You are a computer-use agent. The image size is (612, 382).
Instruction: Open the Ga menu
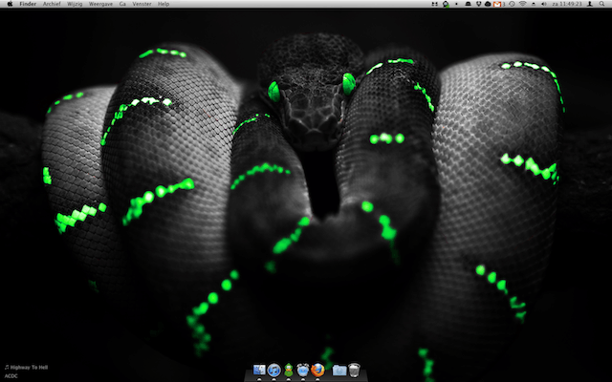122,4
